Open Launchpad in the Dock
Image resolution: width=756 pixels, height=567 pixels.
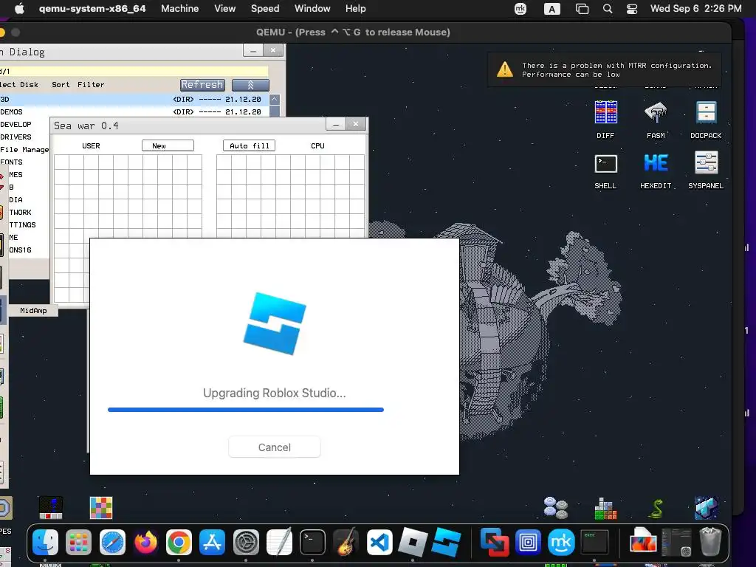pos(78,543)
